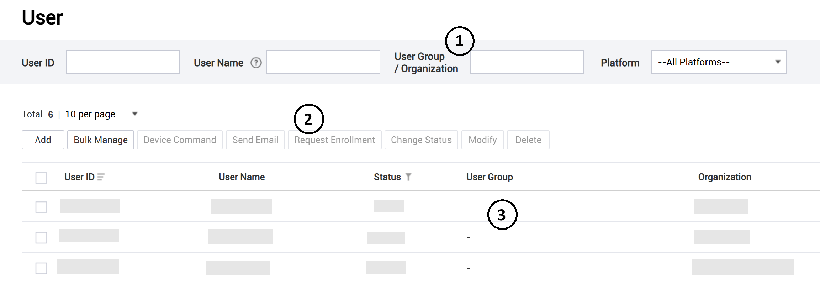Click the User Name help question-mark icon

[x=256, y=63]
